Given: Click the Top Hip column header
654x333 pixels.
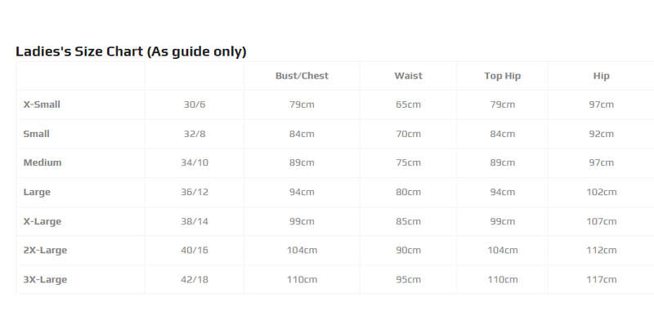Looking at the screenshot, I should point(502,76).
